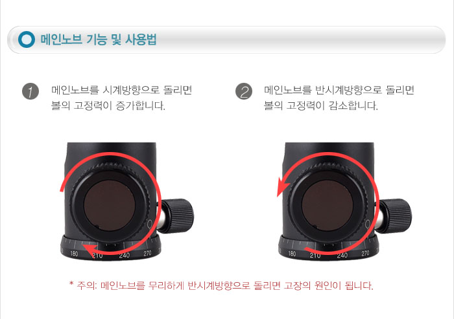Click the text 볼의 고정력이 증가합니다
This screenshot has width=454, height=319.
pos(108,105)
